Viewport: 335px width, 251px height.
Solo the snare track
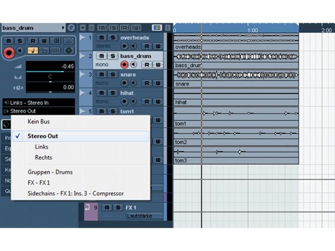pyautogui.click(x=113, y=74)
